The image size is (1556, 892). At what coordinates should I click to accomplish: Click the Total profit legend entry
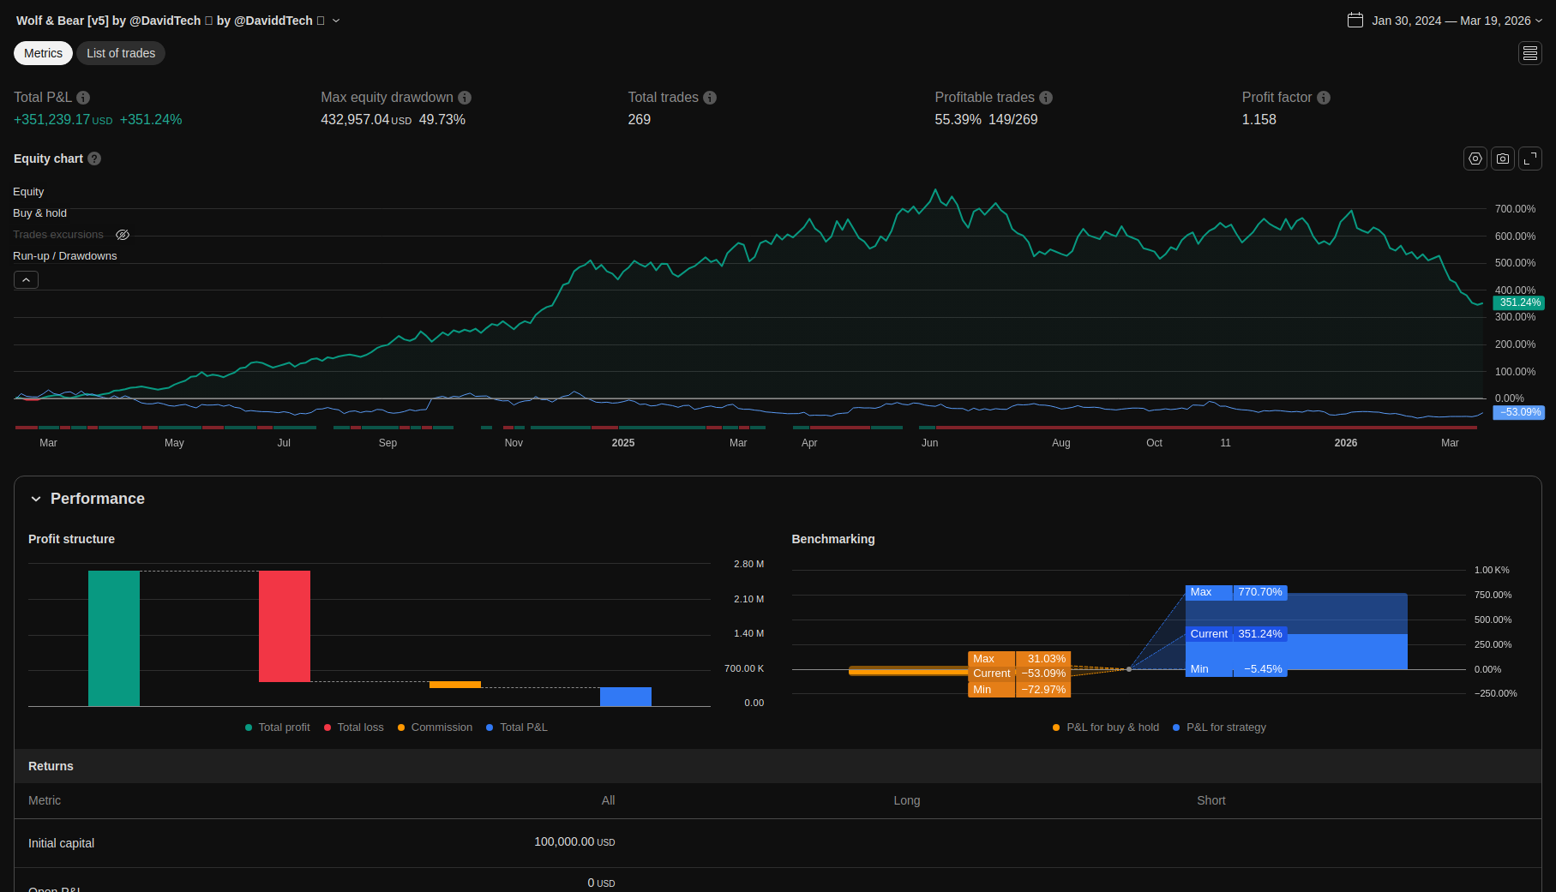(278, 727)
